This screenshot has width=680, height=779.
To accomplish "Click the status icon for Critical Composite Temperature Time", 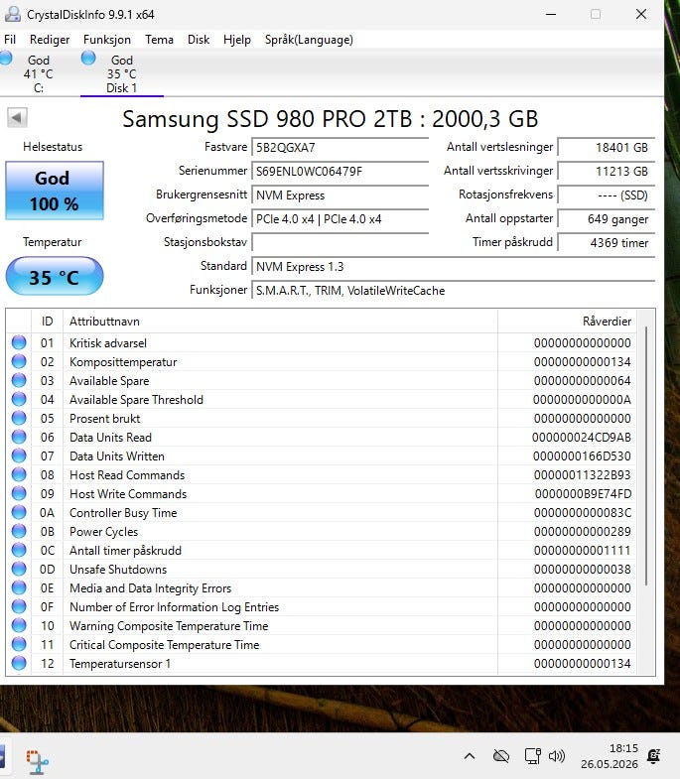I will click(x=19, y=644).
